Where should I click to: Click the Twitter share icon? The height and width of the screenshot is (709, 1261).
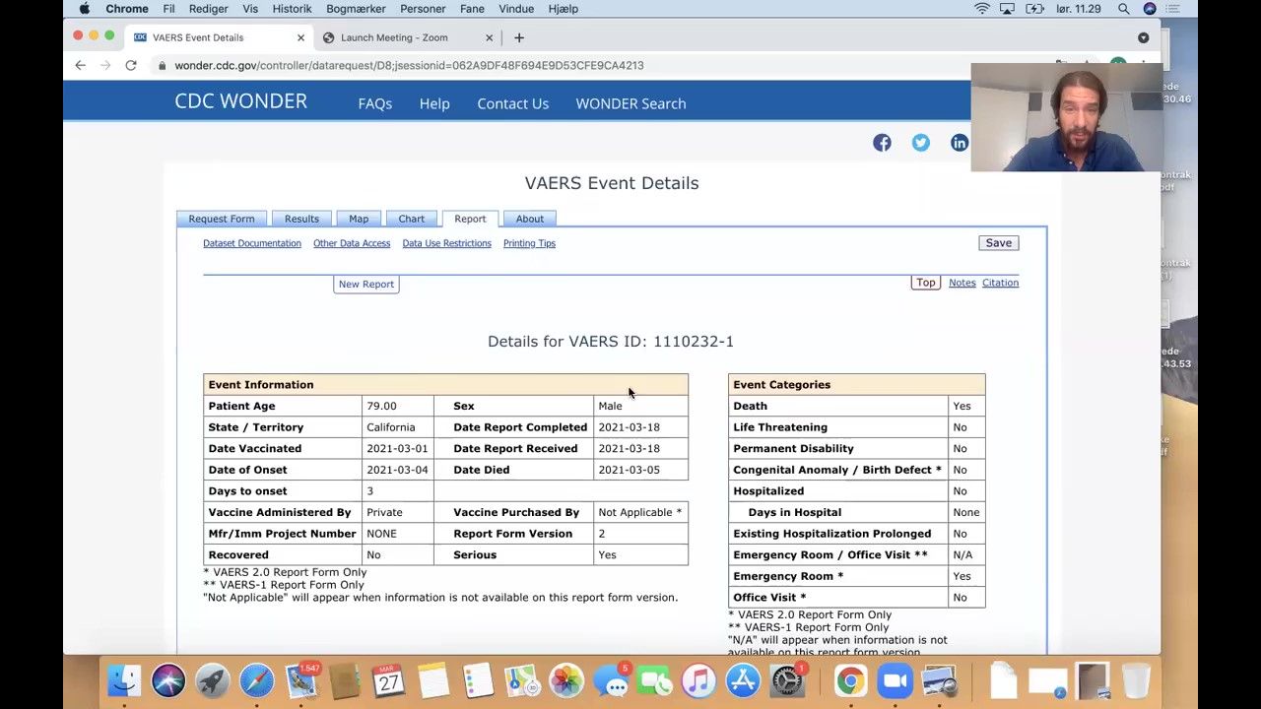point(920,143)
